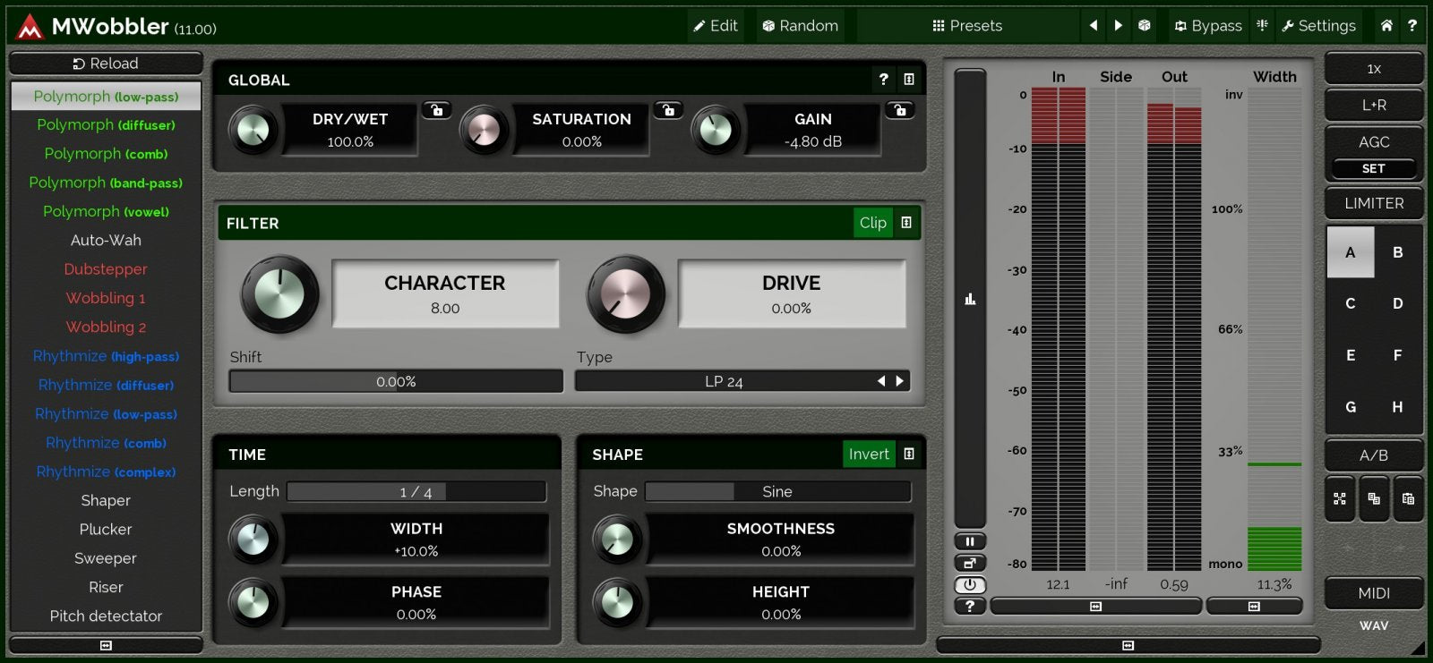The image size is (1433, 663).
Task: Load a random preset with dice icon
Action: [x=1144, y=26]
